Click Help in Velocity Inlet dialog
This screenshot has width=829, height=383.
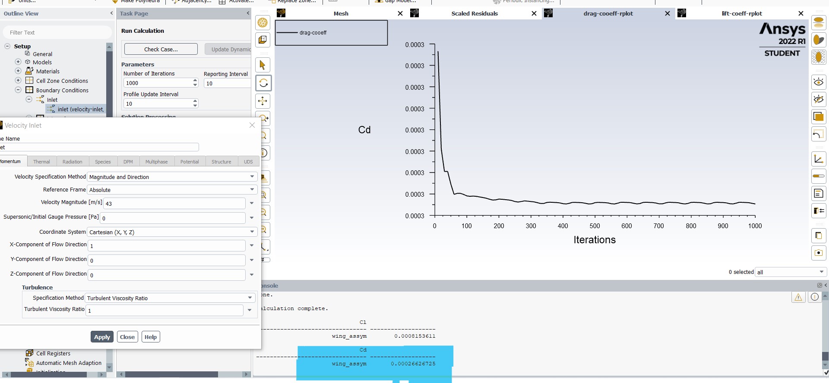(x=151, y=337)
